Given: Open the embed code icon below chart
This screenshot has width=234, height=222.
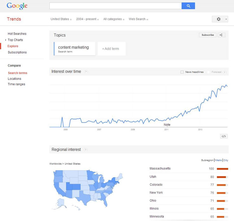Looking at the screenshot, I should pos(224,136).
